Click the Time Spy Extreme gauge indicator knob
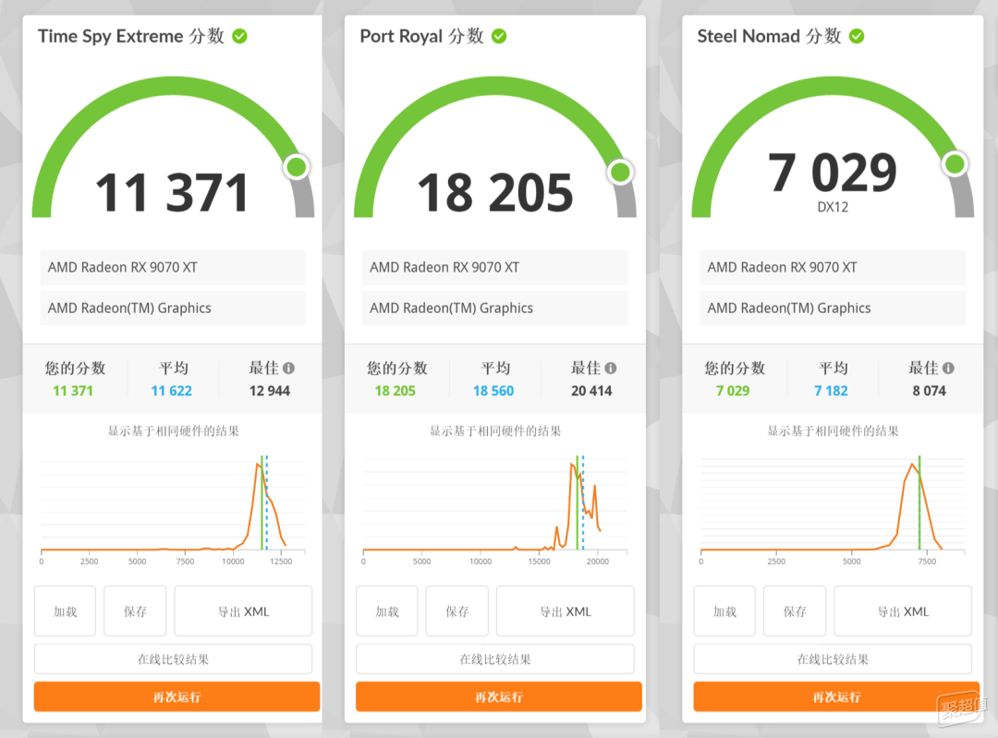Image resolution: width=998 pixels, height=738 pixels. [297, 167]
